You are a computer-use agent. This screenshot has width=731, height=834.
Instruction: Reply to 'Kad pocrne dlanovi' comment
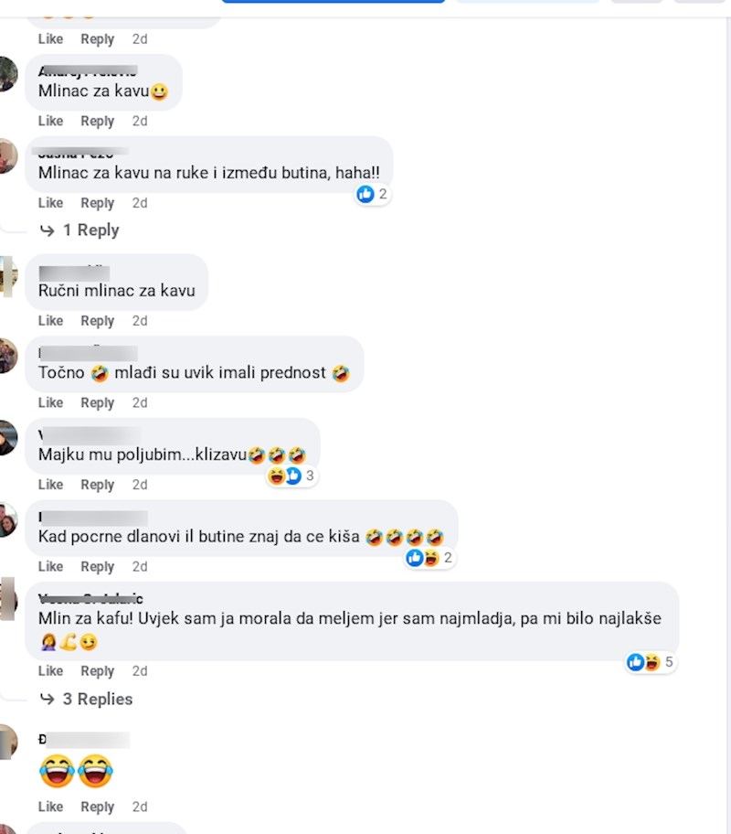click(97, 566)
